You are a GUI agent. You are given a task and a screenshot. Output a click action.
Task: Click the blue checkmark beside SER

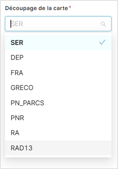[102, 42]
